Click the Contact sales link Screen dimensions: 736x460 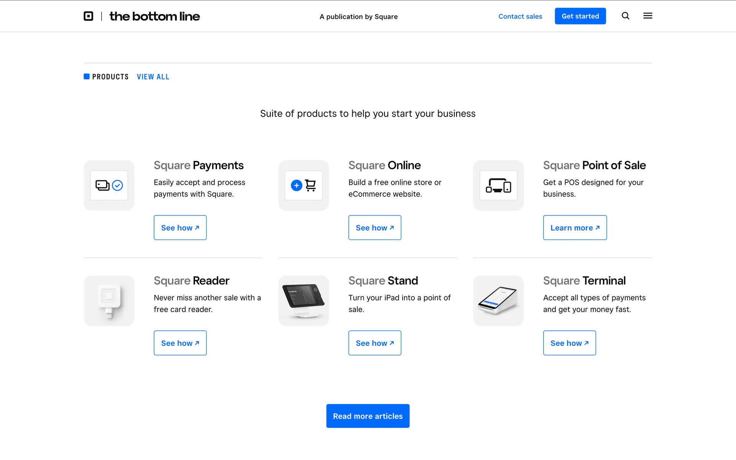pyautogui.click(x=520, y=16)
